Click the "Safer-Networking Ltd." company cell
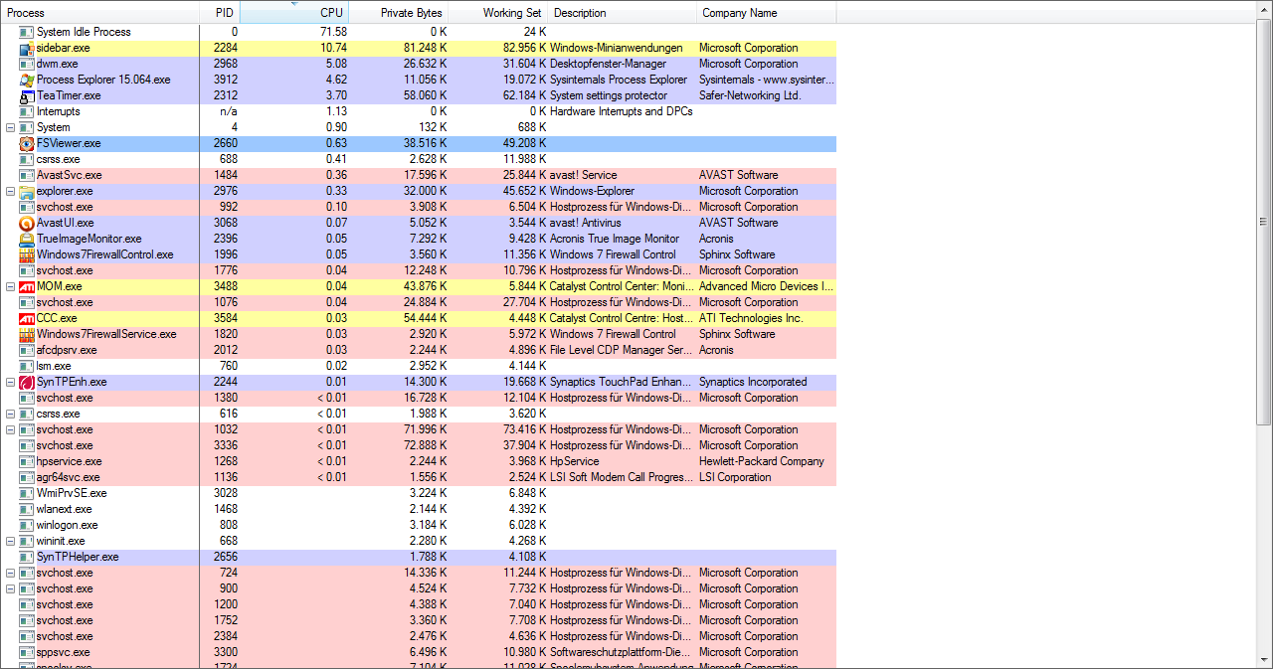The height and width of the screenshot is (669, 1273). coord(750,95)
